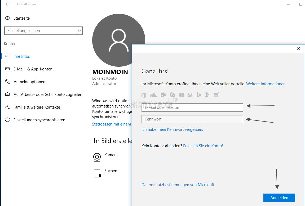The height and width of the screenshot is (206, 305).
Task: Click the envelope icon for E-Mail-Konten
Action: pyautogui.click(x=7, y=69)
